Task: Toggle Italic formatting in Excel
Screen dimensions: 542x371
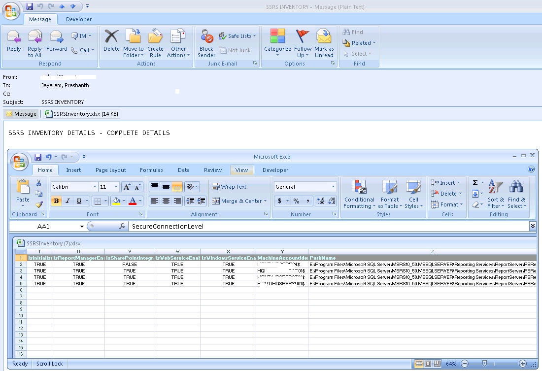Action: coord(68,201)
